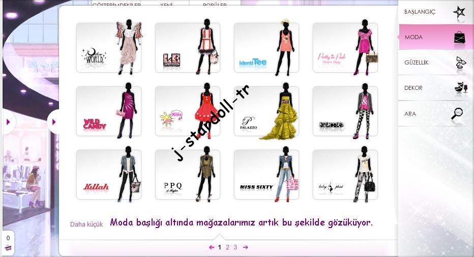474x257 pixels.
Task: Open the Dekor menu item
Action: pyautogui.click(x=436, y=88)
